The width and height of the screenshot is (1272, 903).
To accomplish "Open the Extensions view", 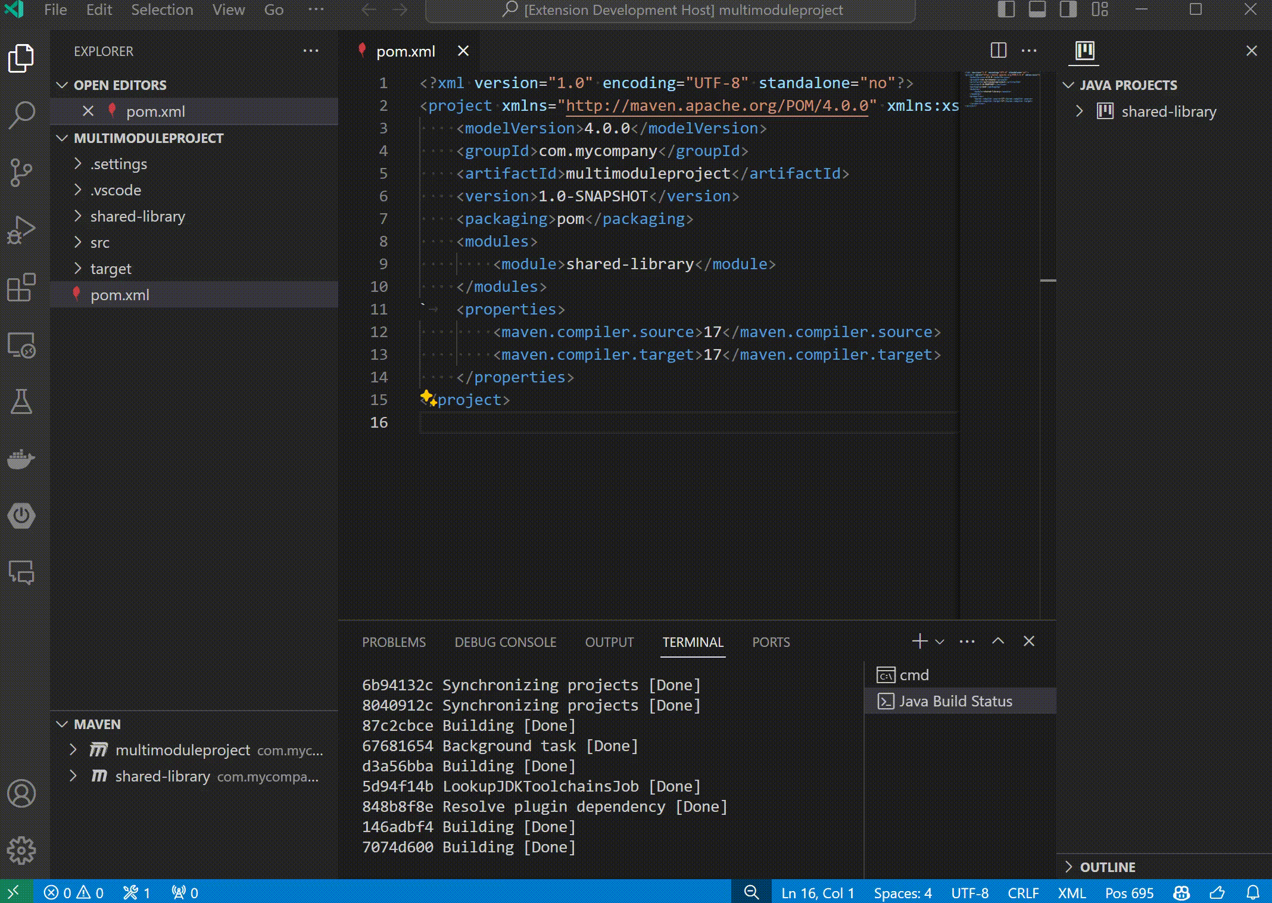I will point(21,288).
